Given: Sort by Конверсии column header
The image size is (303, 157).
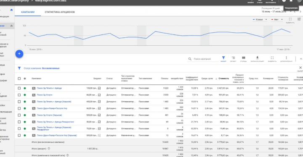Looking at the screenshot, I should click(x=268, y=78).
